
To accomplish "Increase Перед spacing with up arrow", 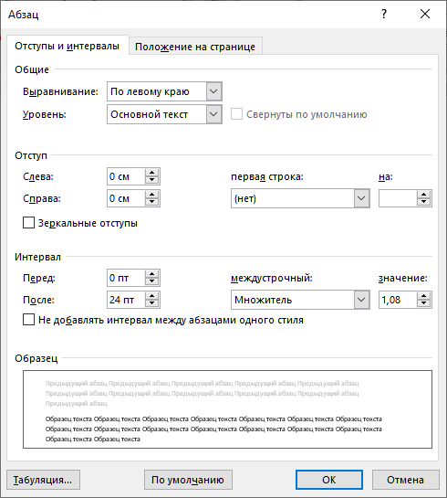I will coord(151,274).
